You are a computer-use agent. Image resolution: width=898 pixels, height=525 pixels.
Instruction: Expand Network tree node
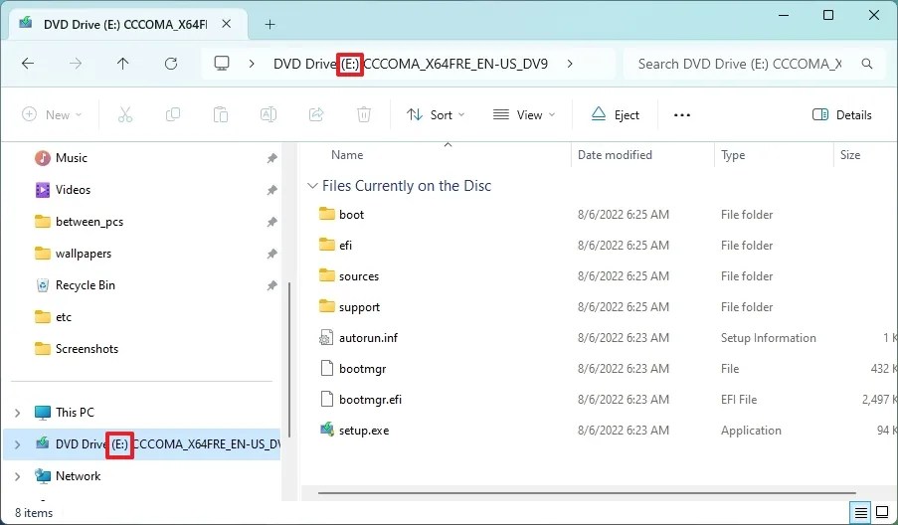(17, 476)
